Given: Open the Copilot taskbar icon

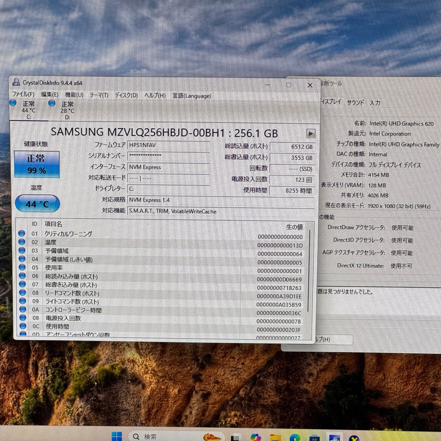Looking at the screenshot, I should click(256, 437).
